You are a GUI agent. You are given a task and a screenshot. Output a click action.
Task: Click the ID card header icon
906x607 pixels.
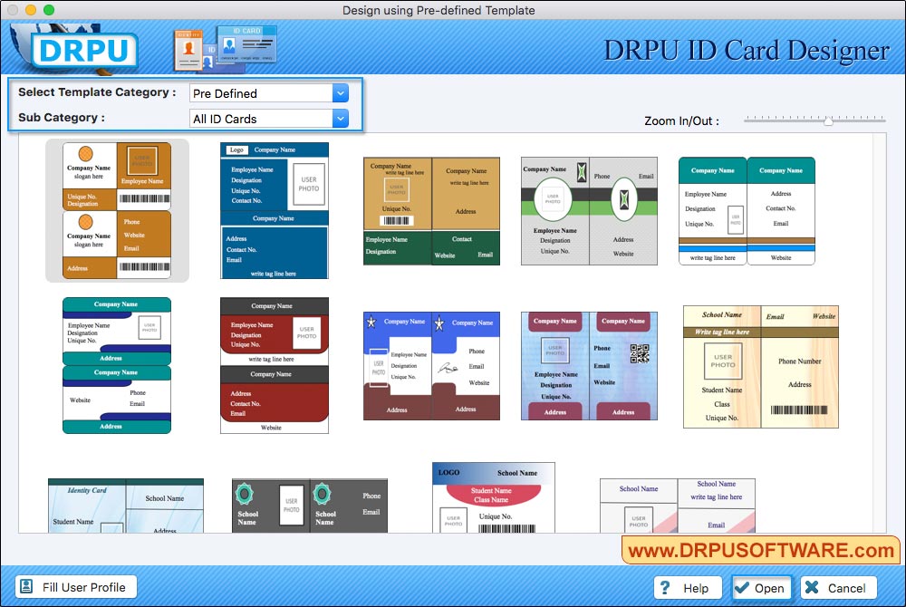pos(225,48)
